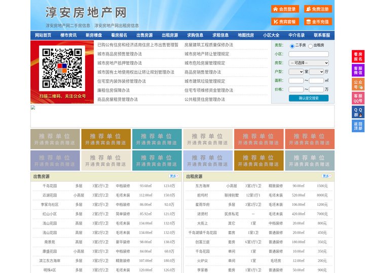Open the 前坞村 rental listing

click(x=202, y=195)
